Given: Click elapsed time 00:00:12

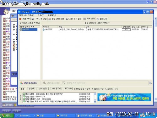Looking at the screenshot, I should click(144, 30).
